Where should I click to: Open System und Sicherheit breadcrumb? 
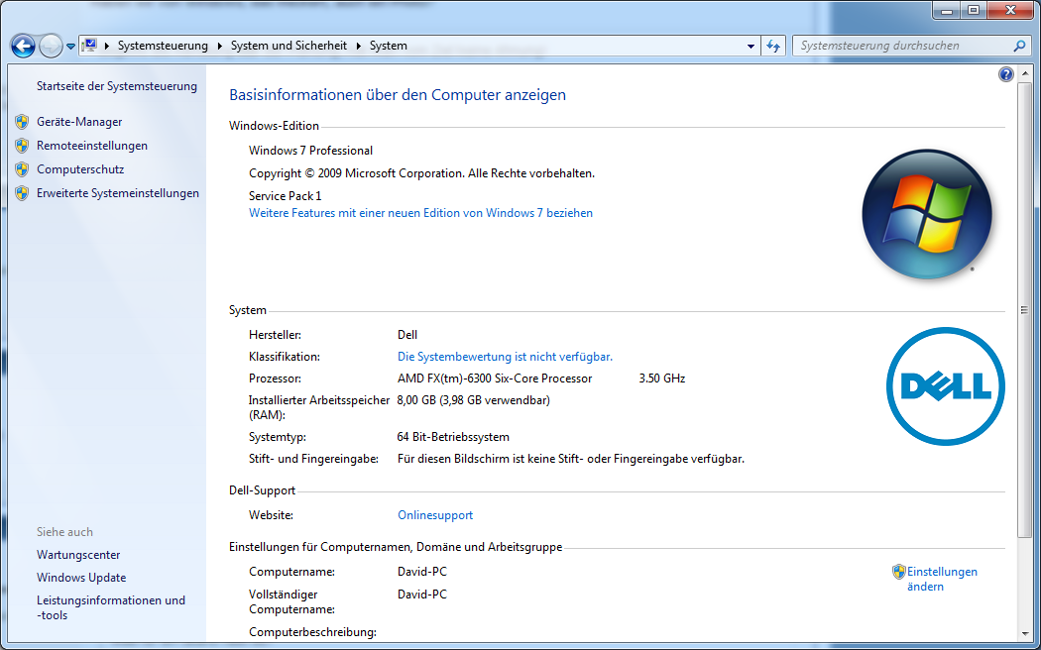289,46
